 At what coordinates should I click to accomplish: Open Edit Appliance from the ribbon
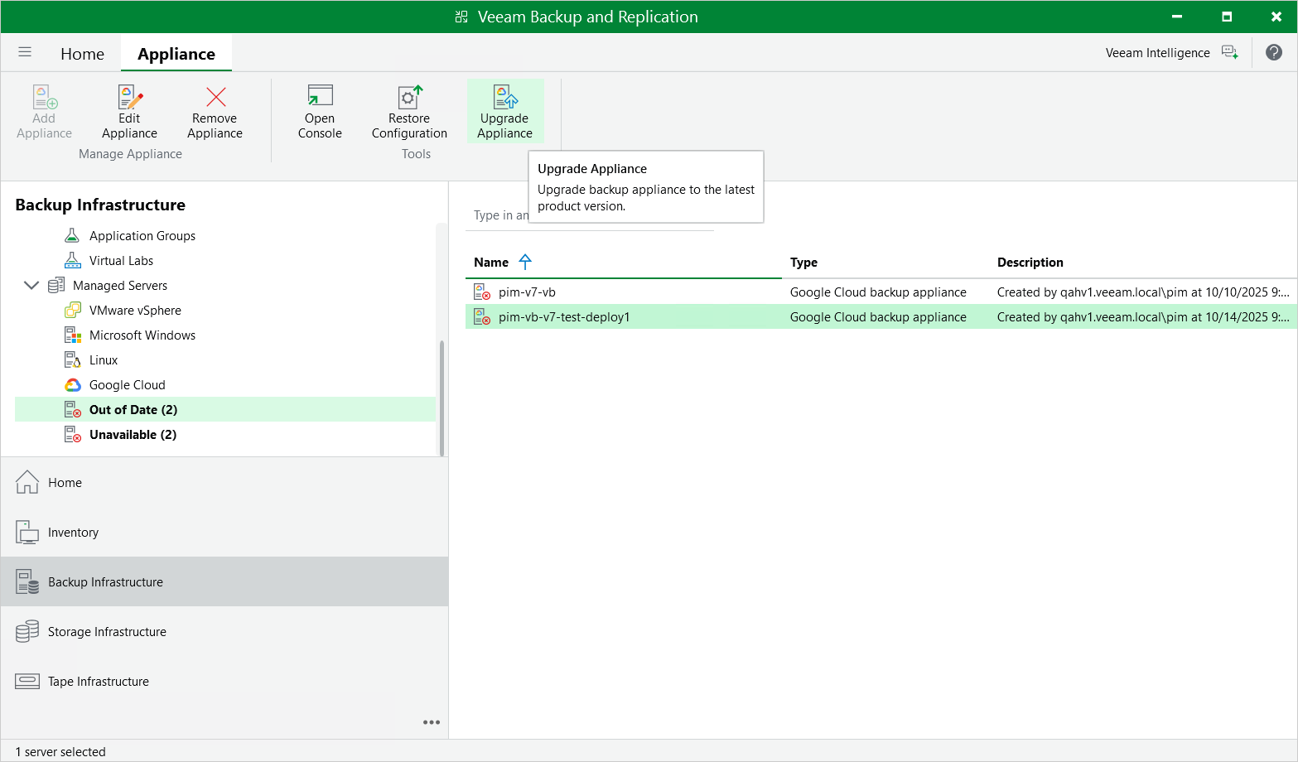click(x=130, y=112)
